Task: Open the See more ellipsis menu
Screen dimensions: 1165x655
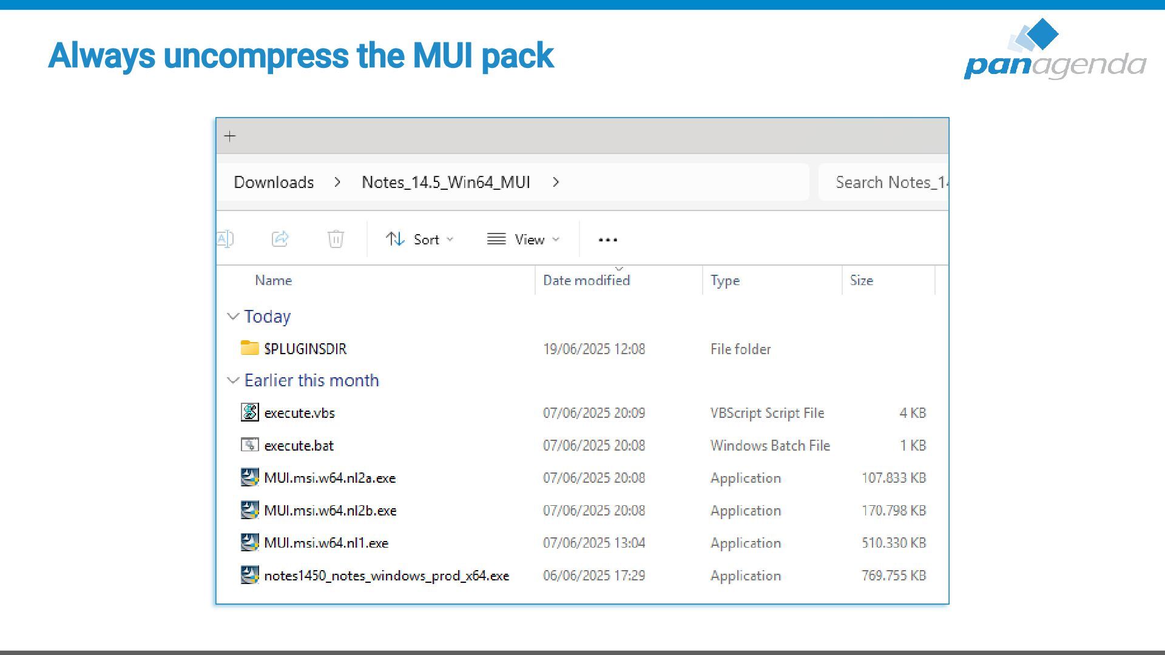Action: (x=607, y=240)
